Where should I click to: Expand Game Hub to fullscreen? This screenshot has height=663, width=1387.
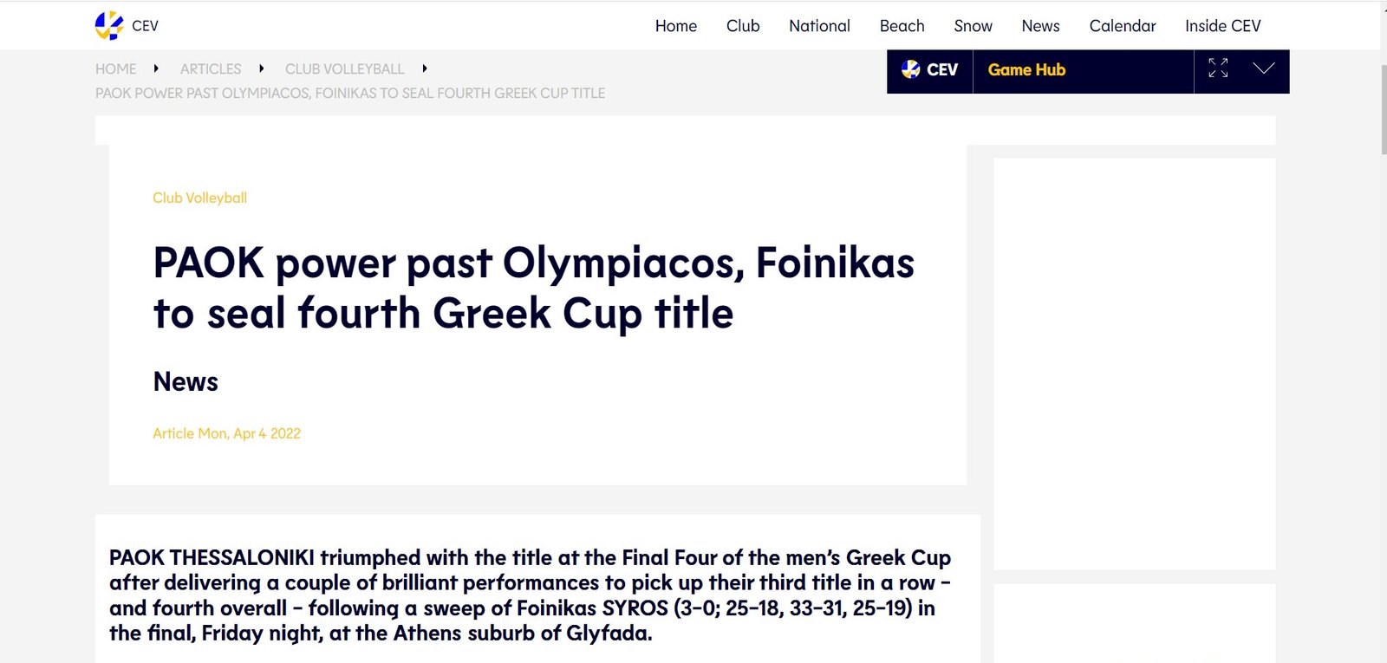tap(1218, 68)
